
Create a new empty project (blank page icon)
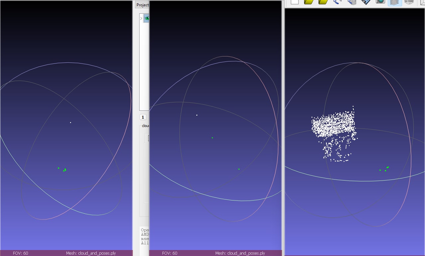point(295,4)
